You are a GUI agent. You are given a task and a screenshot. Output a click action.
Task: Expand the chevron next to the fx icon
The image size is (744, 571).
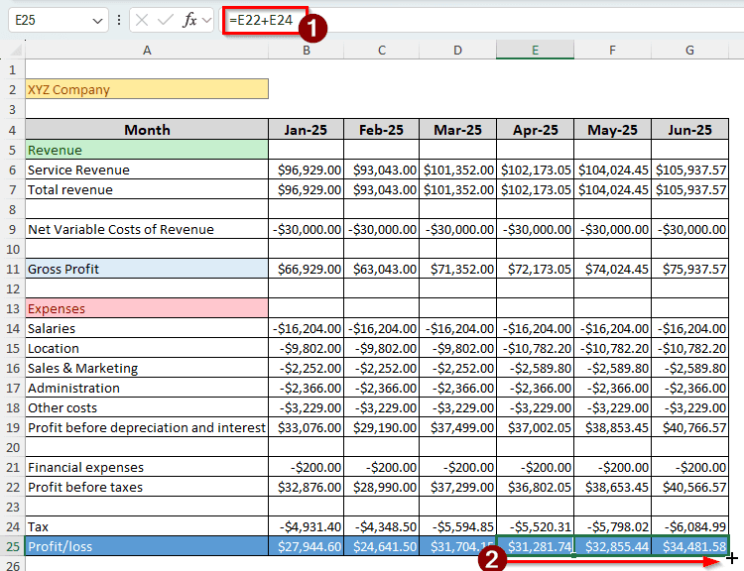(x=207, y=20)
